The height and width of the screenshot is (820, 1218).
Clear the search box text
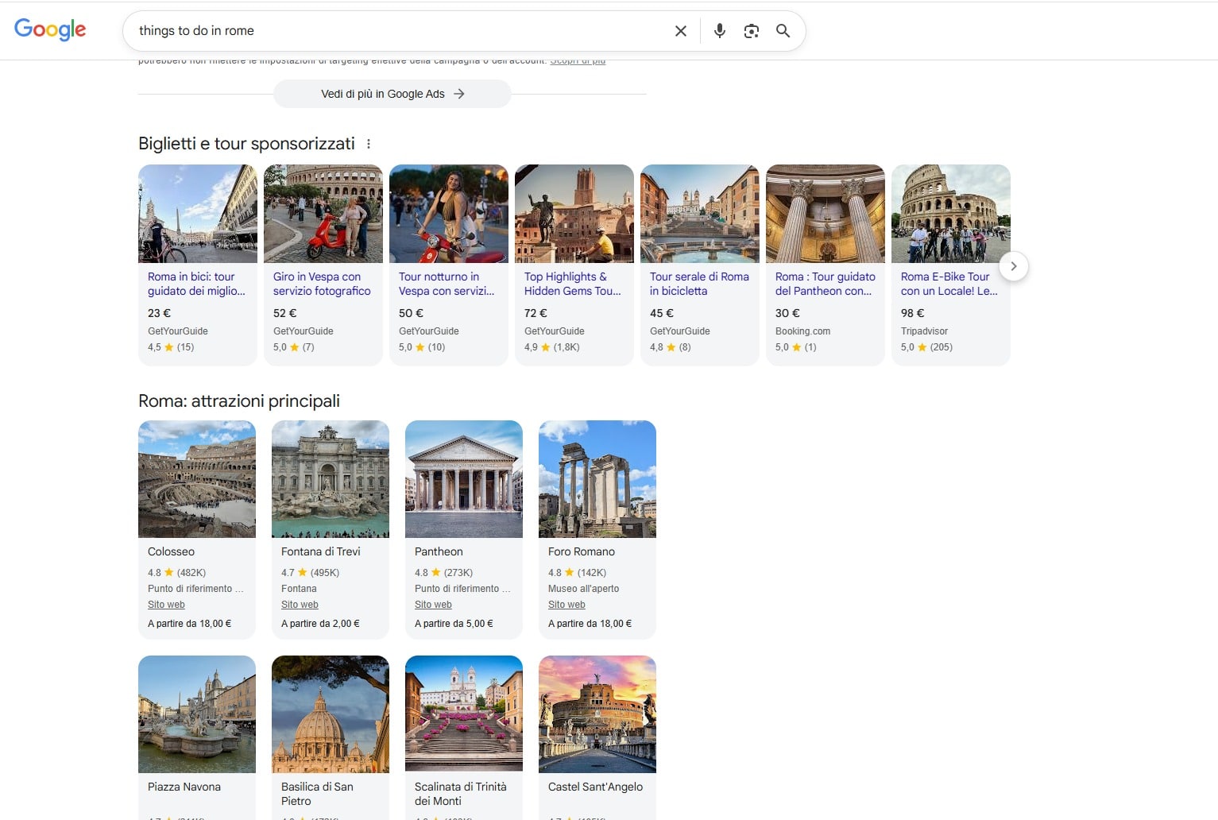pos(680,31)
